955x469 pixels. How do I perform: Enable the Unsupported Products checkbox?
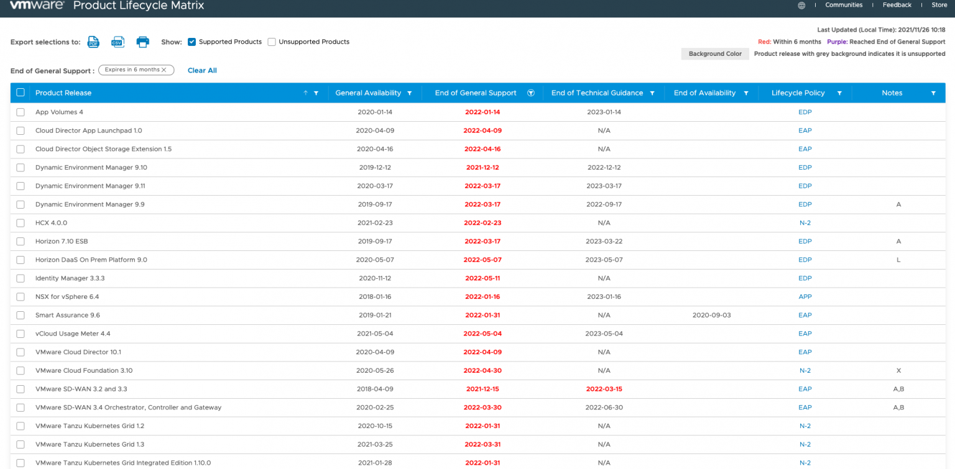tap(272, 42)
